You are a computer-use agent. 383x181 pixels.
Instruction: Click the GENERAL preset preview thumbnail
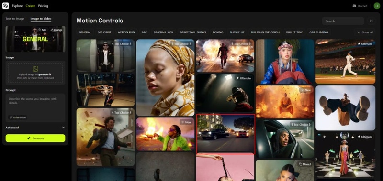coord(35,39)
